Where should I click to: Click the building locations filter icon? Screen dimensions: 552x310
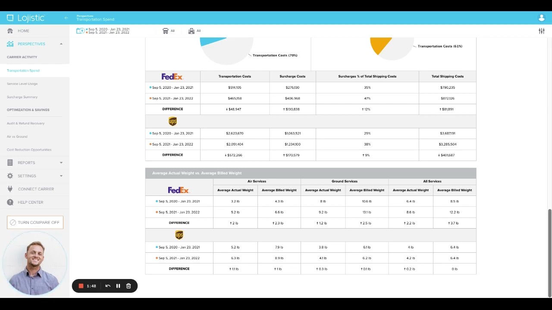pos(191,31)
